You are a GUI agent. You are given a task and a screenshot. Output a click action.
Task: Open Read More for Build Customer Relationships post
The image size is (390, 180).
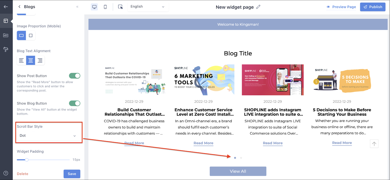(134, 143)
